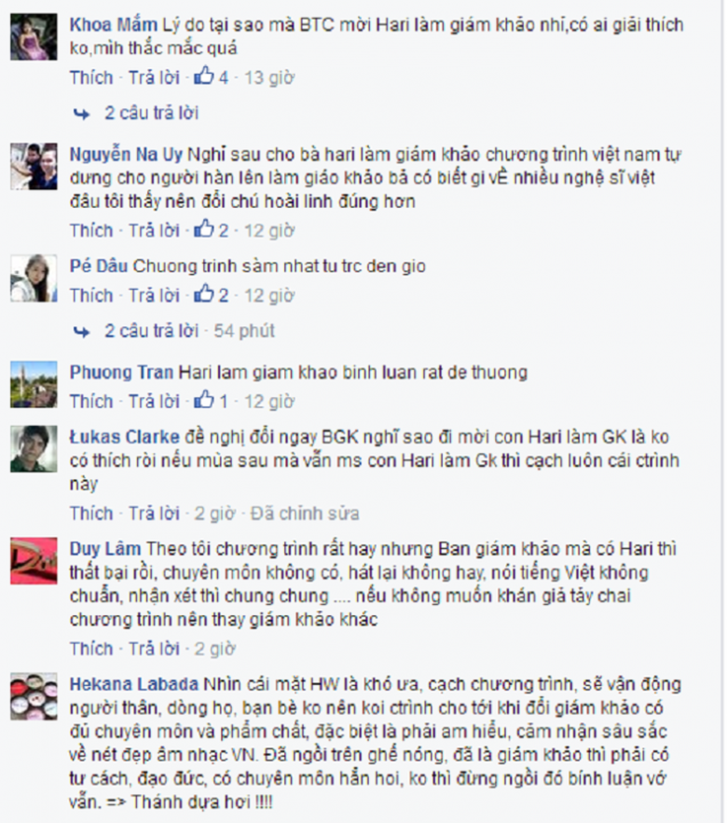Expand 2 câu trả lời under Khoa Mắm
This screenshot has height=823, width=727.
151,113
